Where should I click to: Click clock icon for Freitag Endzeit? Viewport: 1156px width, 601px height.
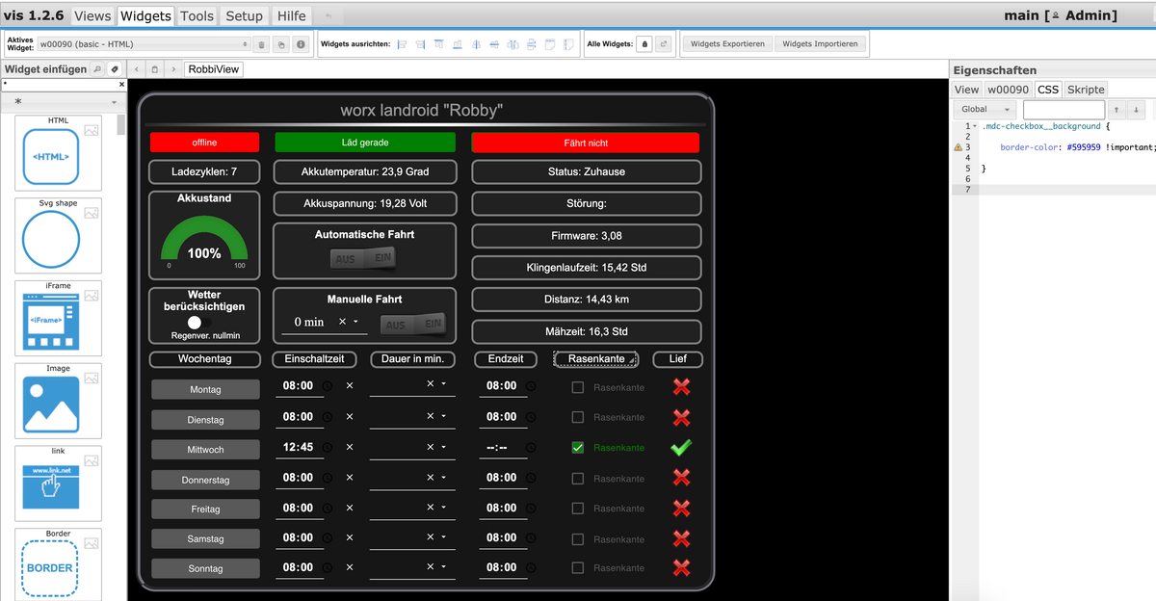(532, 508)
